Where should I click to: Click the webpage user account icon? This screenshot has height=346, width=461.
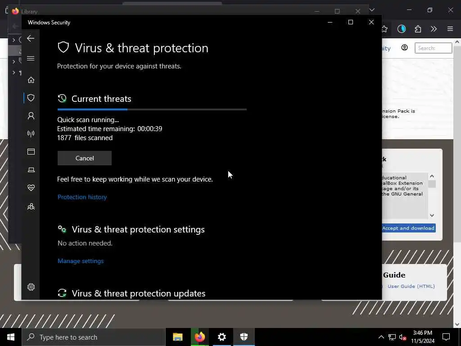tap(405, 48)
